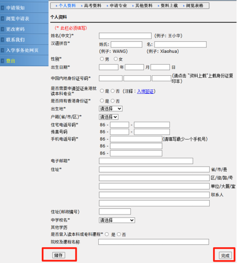The image size is (237, 263).
Task: Open 入学事务处网页 in the sidebar
Action: click(22, 50)
